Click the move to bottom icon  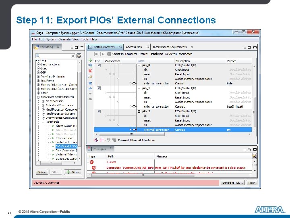coord(90,99)
